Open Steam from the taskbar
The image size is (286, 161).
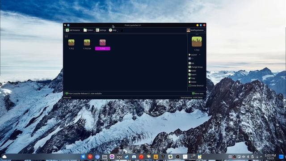pyautogui.click(x=126, y=157)
